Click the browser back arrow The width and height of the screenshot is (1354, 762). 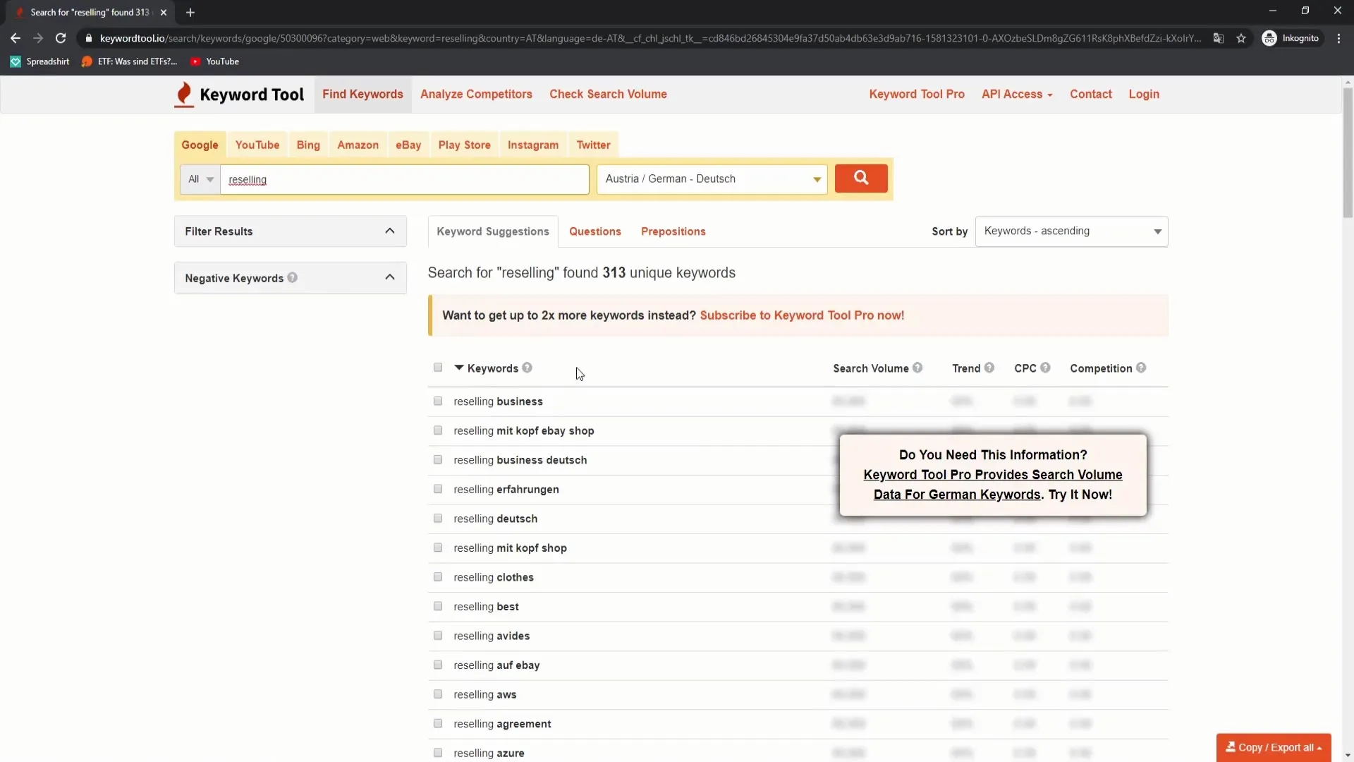tap(16, 38)
